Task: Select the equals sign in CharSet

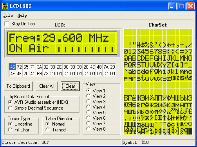Action: [x=182, y=52]
